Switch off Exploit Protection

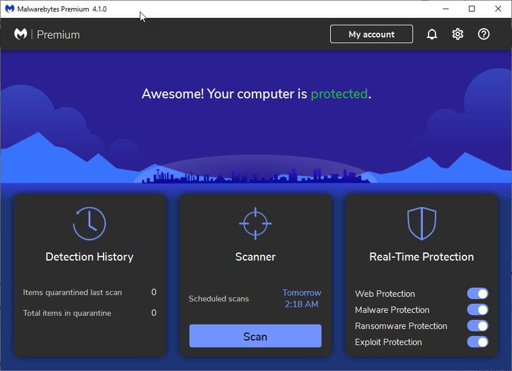pyautogui.click(x=477, y=342)
